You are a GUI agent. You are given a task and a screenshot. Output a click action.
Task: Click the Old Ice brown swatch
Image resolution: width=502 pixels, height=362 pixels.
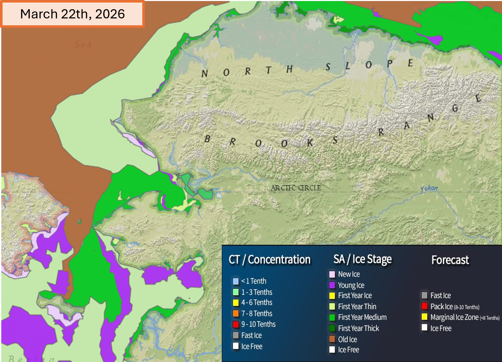[332, 339]
